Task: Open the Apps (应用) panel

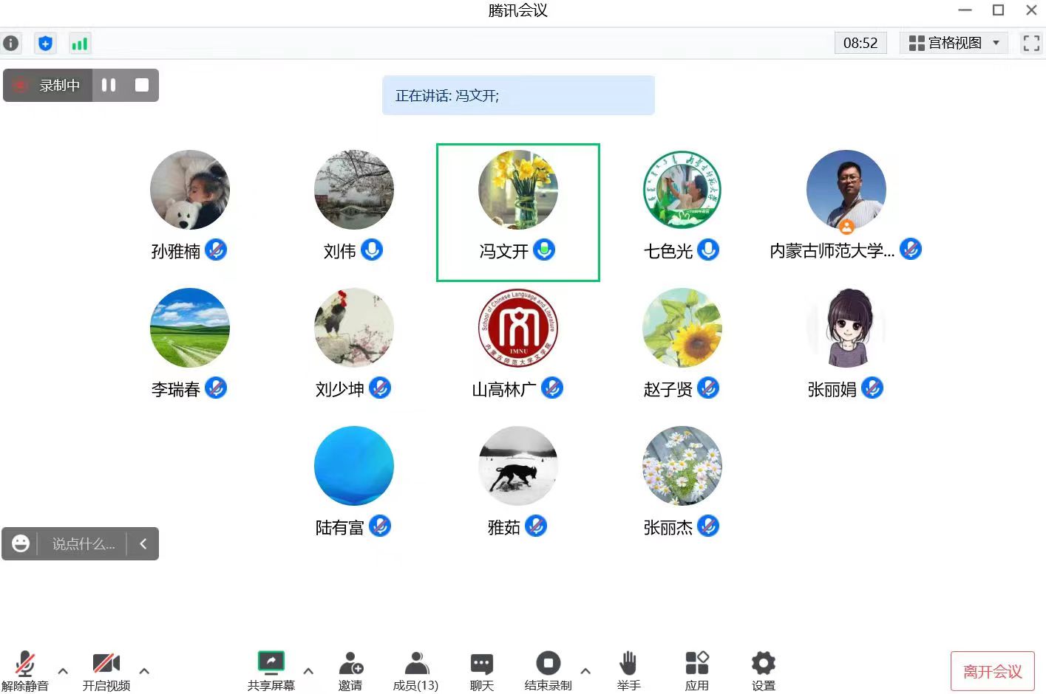Action: click(x=696, y=670)
